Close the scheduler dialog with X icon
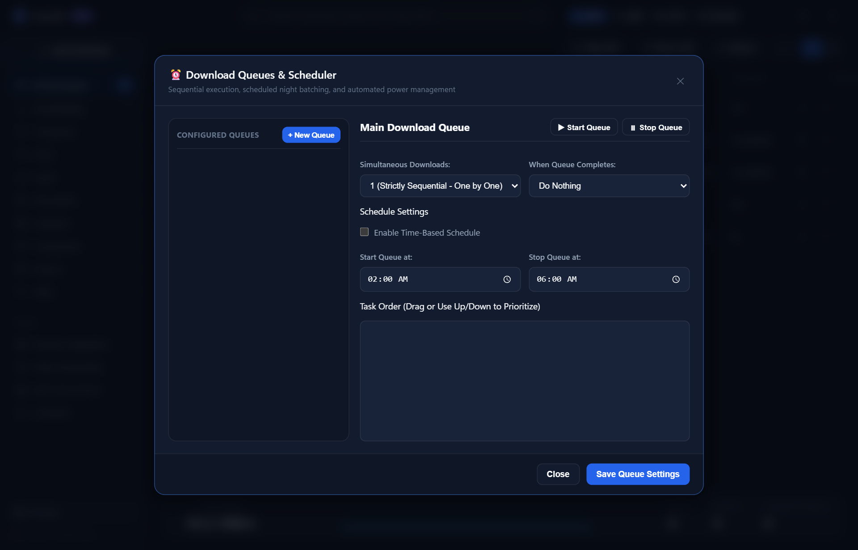This screenshot has height=550, width=858. pos(680,81)
